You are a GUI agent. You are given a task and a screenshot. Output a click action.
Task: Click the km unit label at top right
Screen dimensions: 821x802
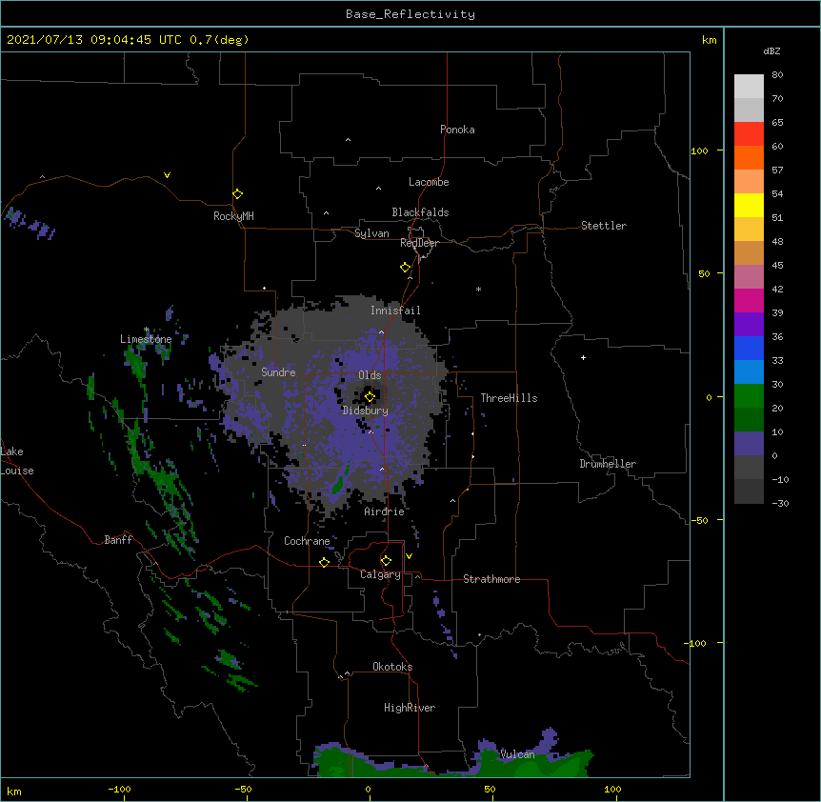coord(709,40)
